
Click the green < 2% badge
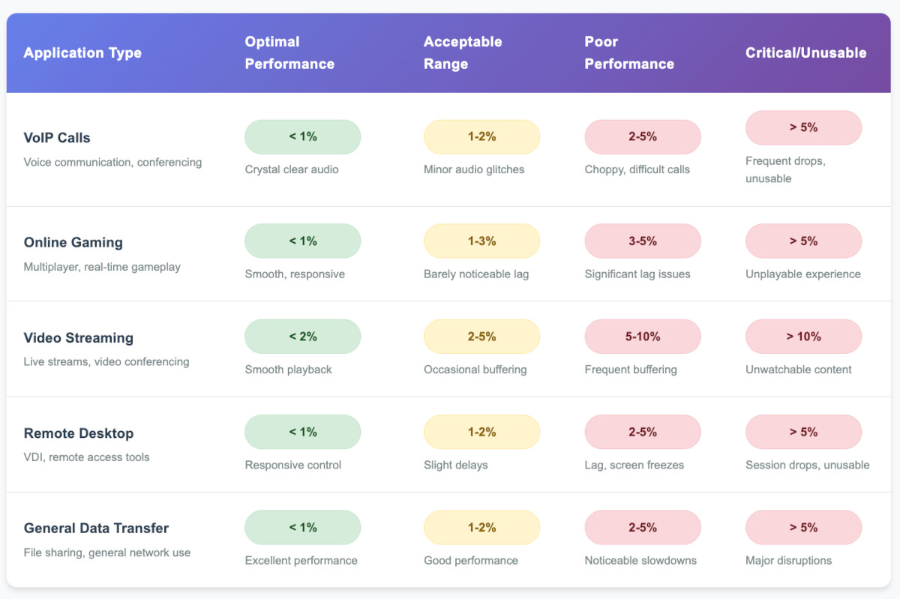[302, 337]
